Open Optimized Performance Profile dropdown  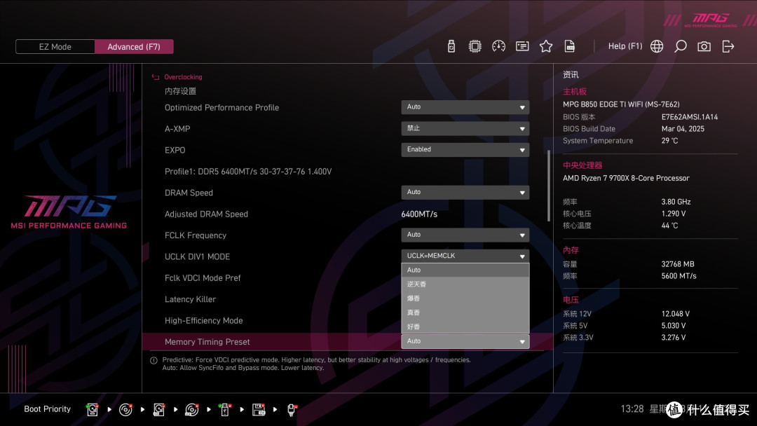pyautogui.click(x=465, y=107)
